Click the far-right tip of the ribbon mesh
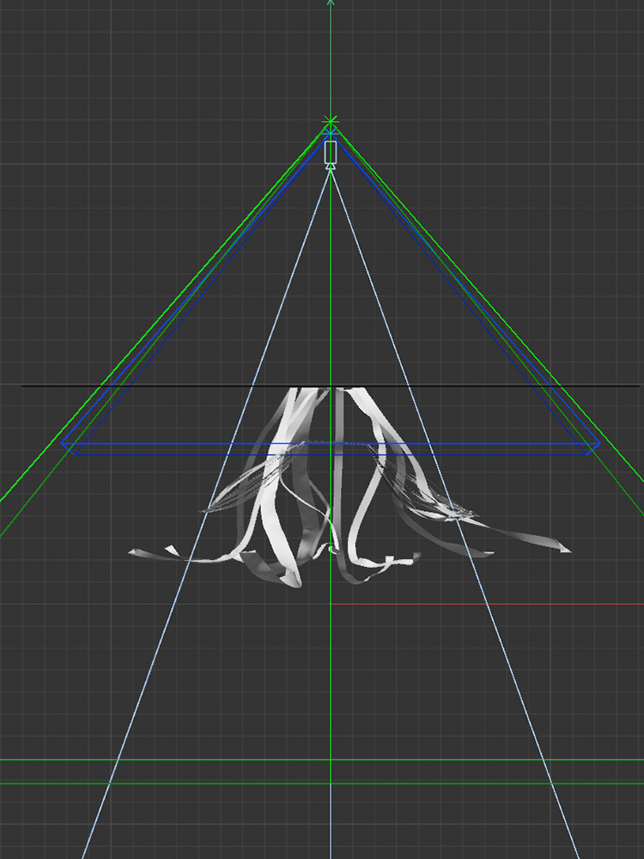This screenshot has width=644, height=859. point(568,548)
